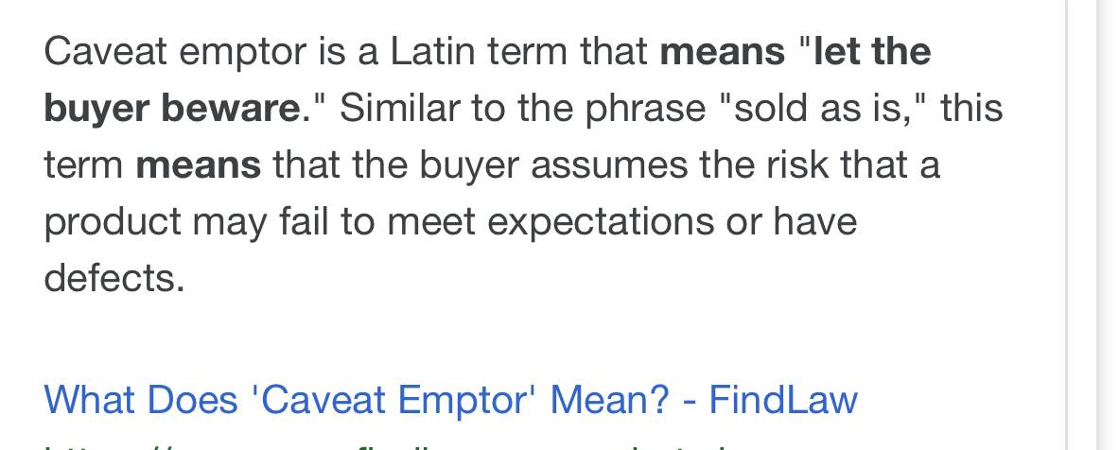Screen dimensions: 1119x450
Task: Open the 'What Does Caveat Emptor Mean? - FindLaw' link
Action: (450, 399)
